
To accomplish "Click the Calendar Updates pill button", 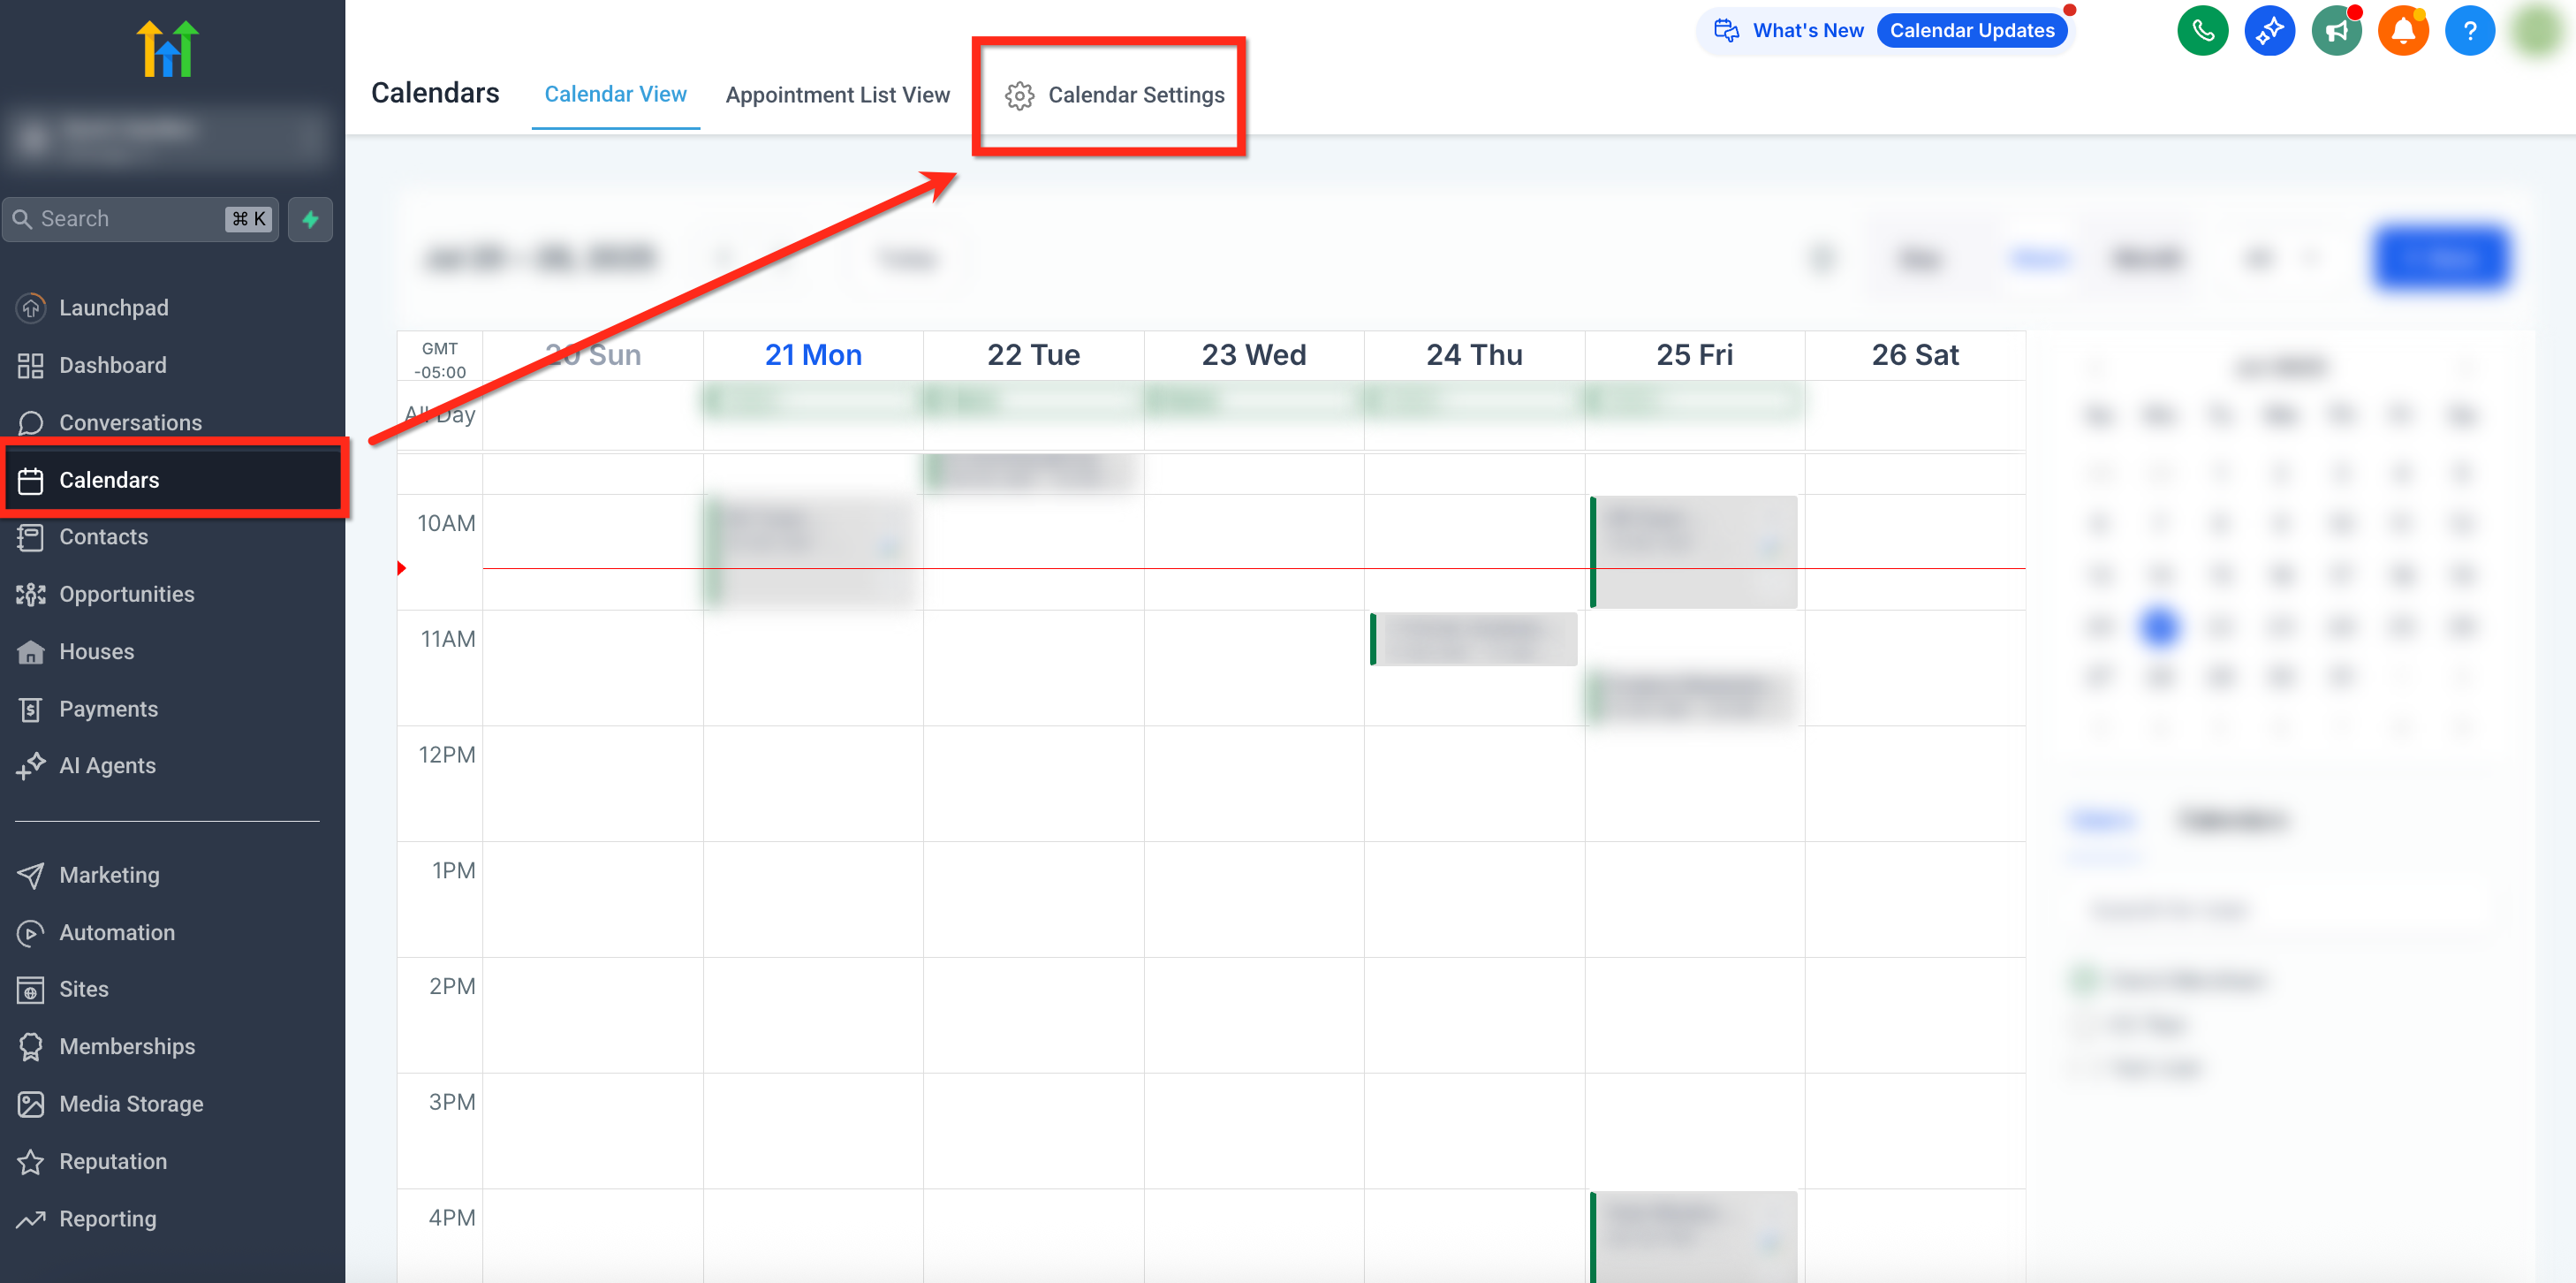I will click(1971, 31).
